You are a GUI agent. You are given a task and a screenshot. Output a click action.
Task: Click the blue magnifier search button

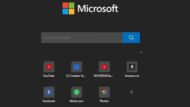[131, 38]
